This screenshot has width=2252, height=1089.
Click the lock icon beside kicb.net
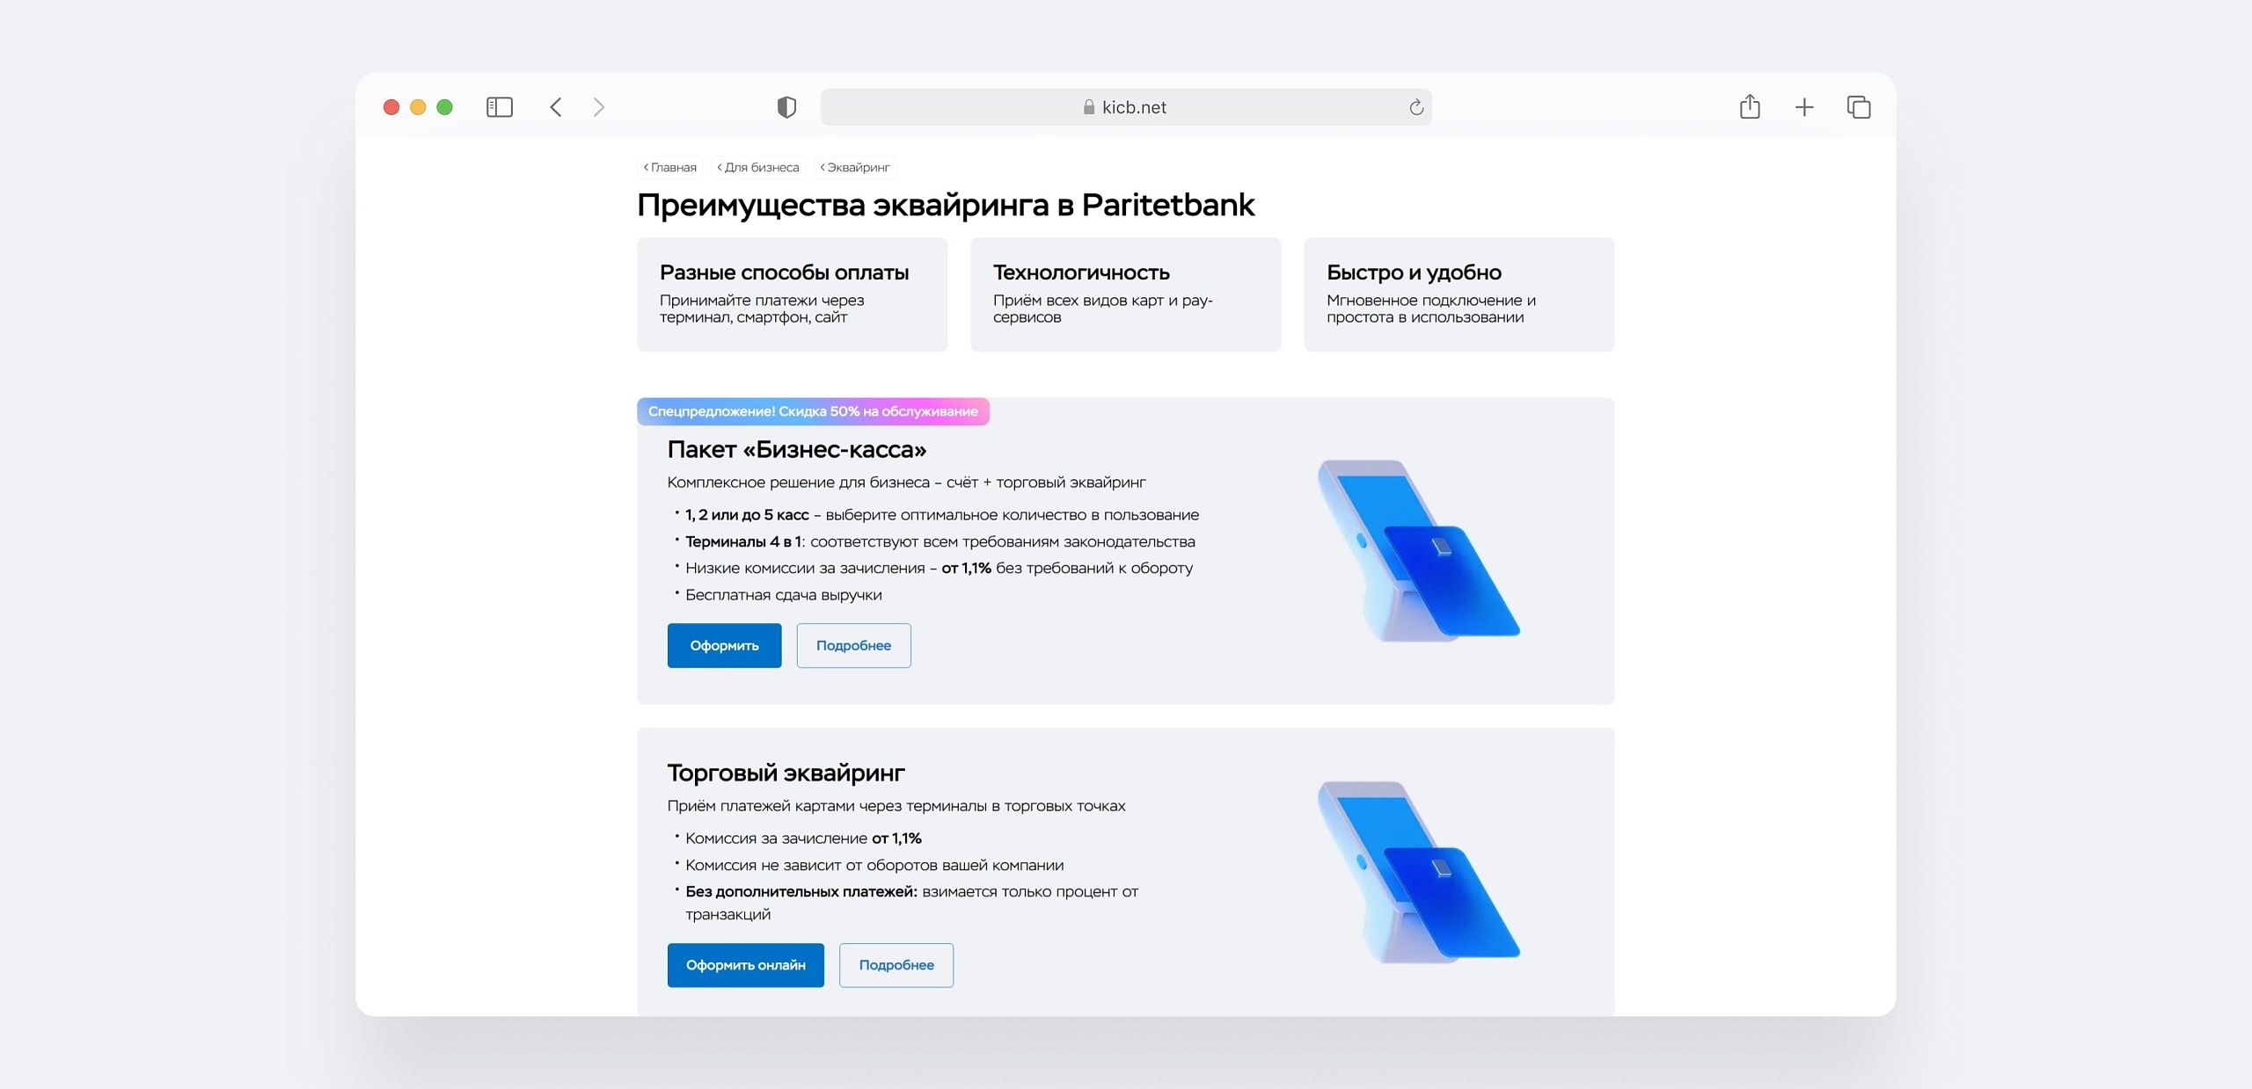pos(1088,107)
